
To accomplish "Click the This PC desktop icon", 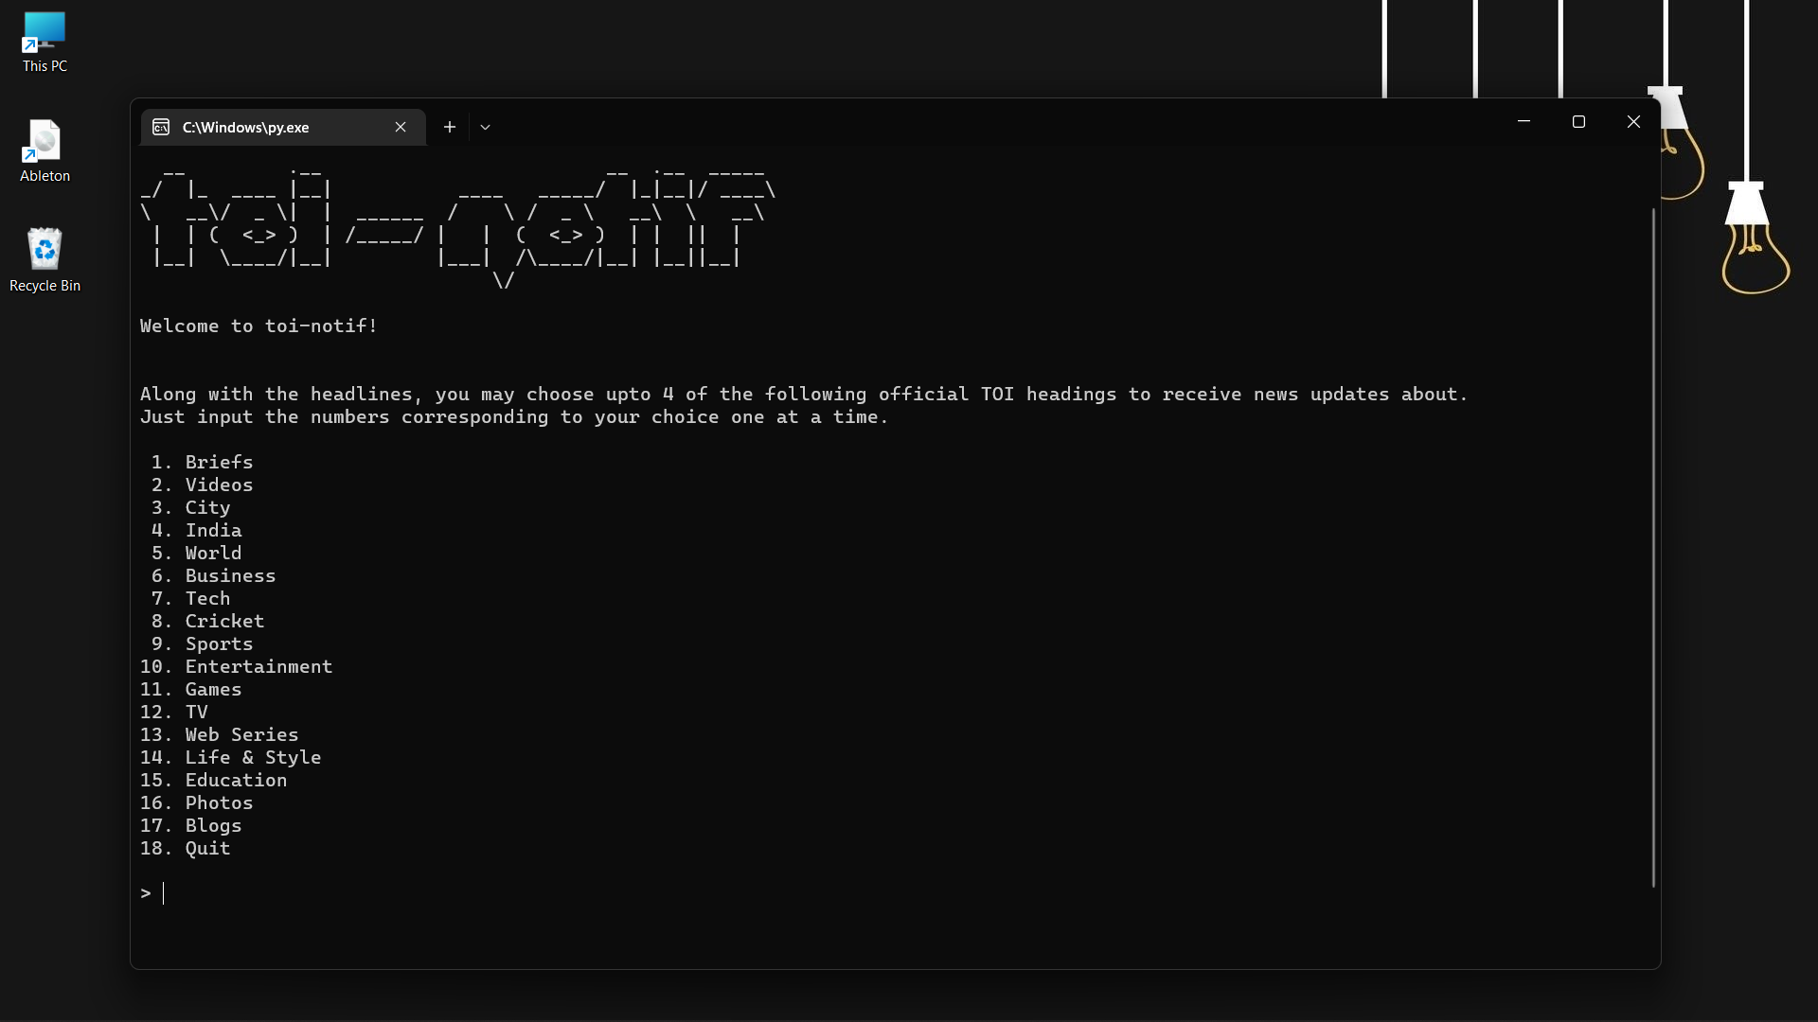I will (x=45, y=40).
